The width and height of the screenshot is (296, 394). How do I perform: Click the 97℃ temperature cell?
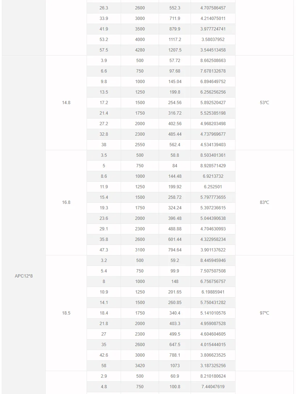tap(264, 313)
